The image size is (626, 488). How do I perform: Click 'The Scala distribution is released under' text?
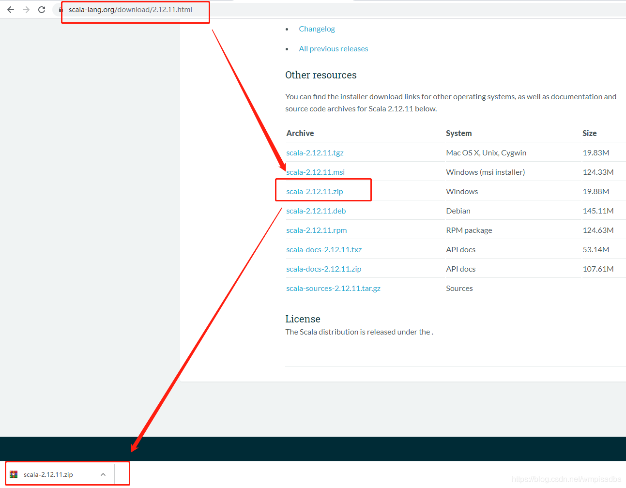[x=358, y=332]
